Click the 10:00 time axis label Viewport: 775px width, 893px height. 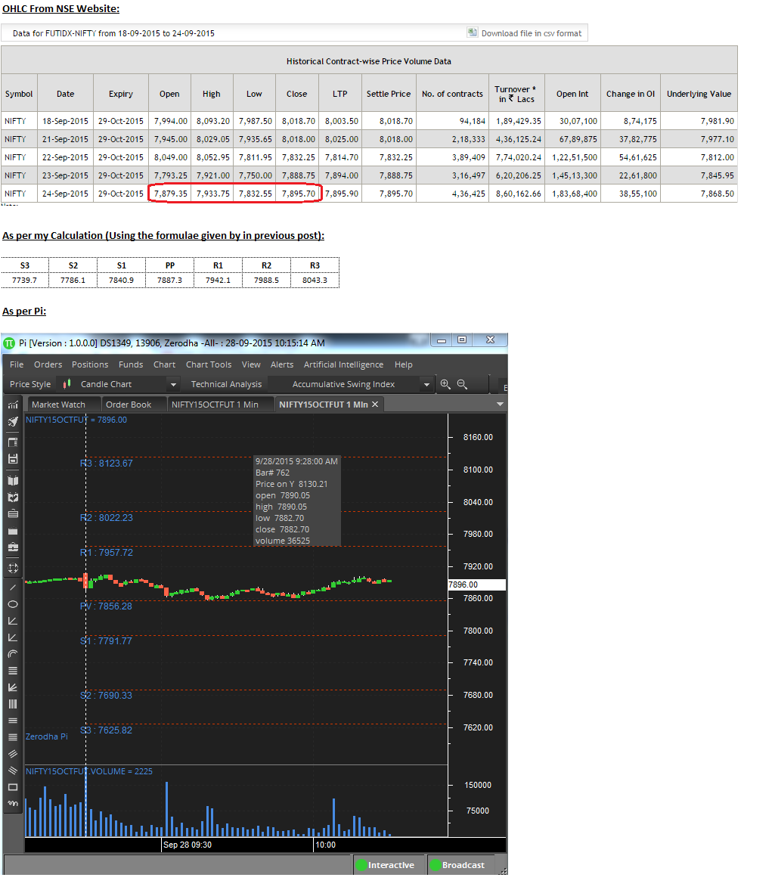pyautogui.click(x=326, y=845)
